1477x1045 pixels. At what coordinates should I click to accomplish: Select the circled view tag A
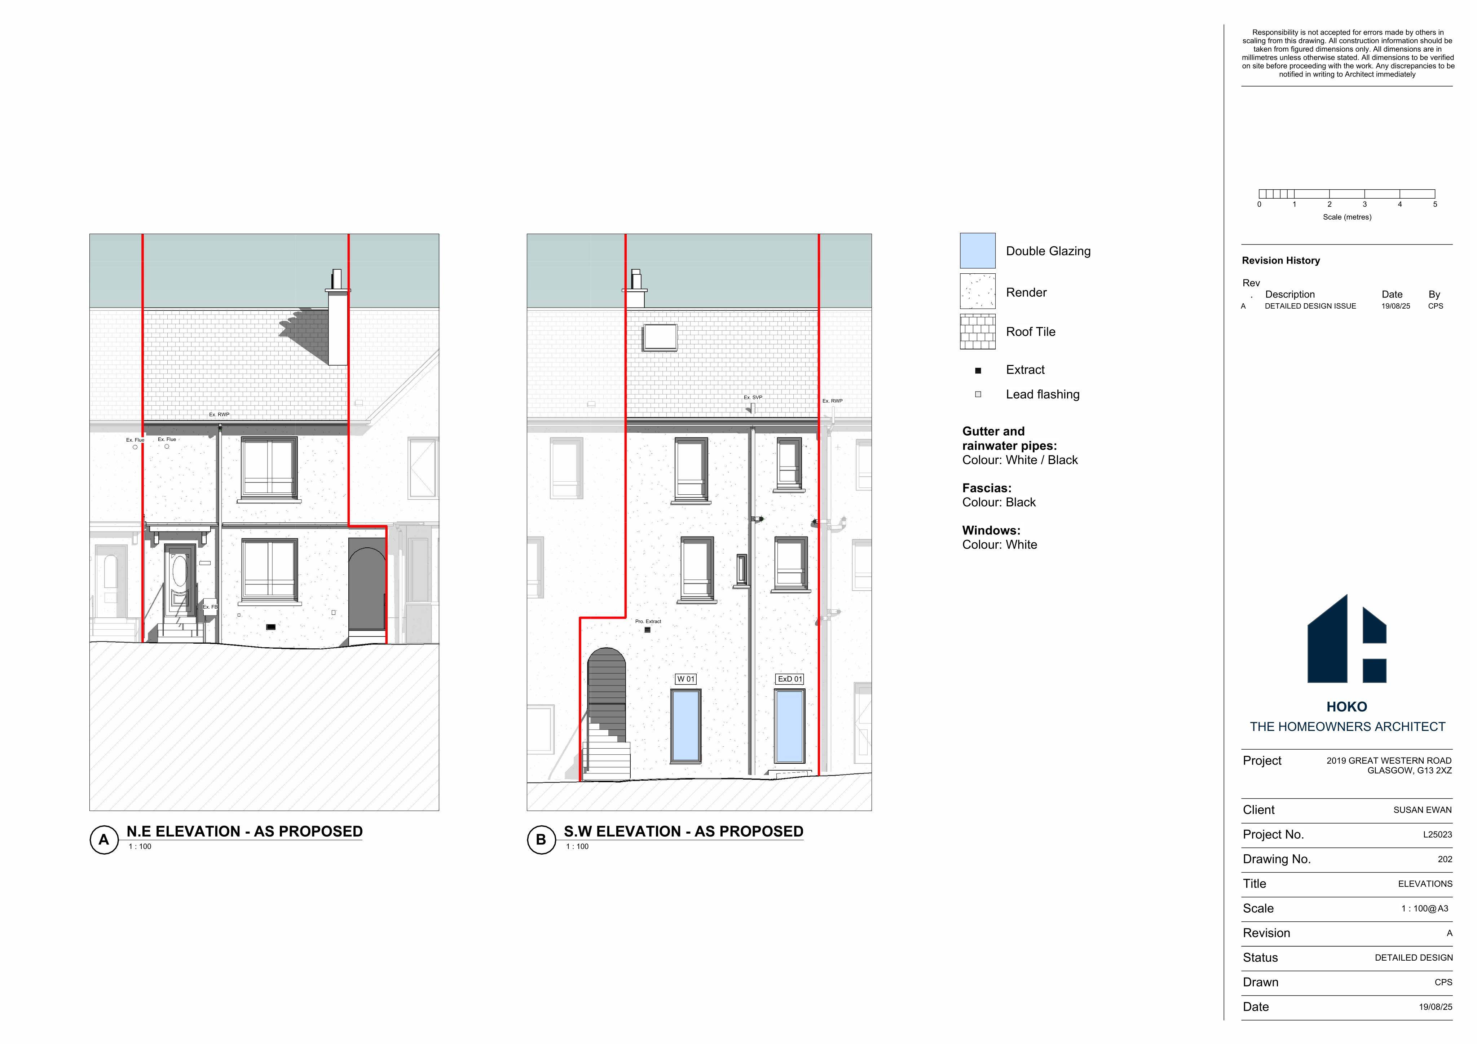coord(103,840)
